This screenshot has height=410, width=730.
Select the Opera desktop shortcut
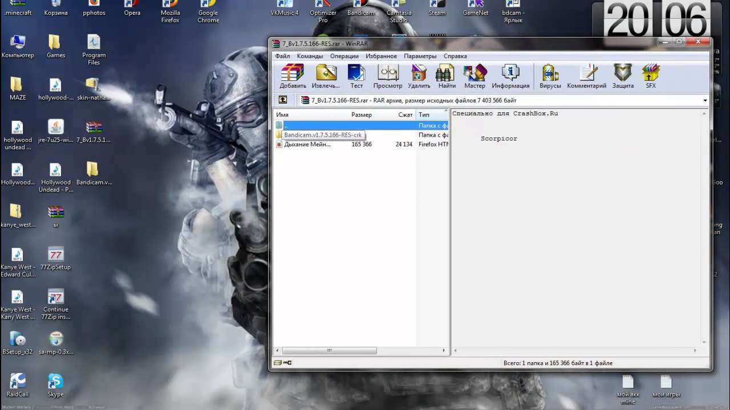[132, 9]
